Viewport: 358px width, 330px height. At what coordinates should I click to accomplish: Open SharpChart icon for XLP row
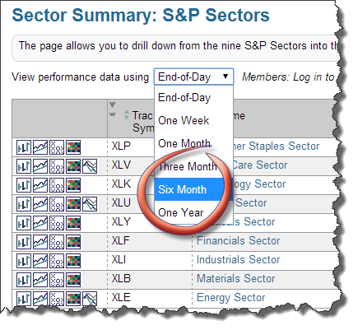(x=24, y=147)
